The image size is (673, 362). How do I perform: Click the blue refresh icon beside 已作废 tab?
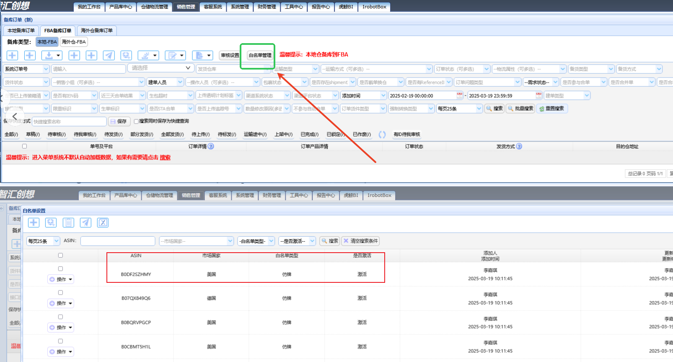382,134
